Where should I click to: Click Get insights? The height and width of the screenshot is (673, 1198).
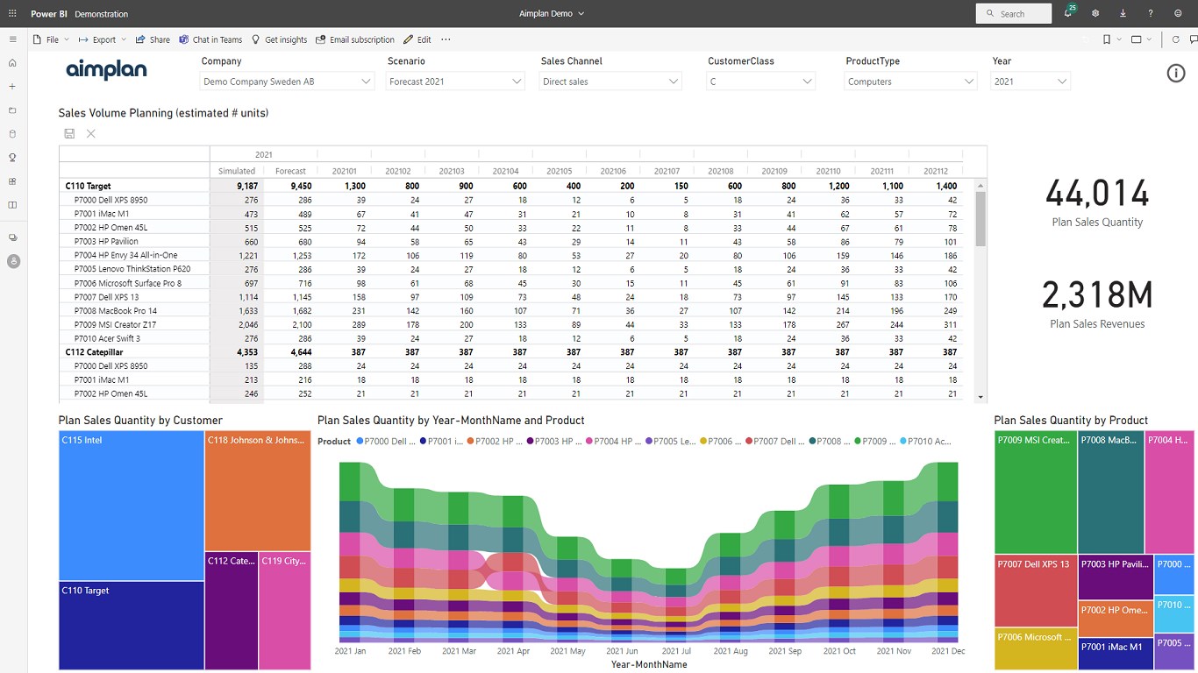[x=279, y=39]
